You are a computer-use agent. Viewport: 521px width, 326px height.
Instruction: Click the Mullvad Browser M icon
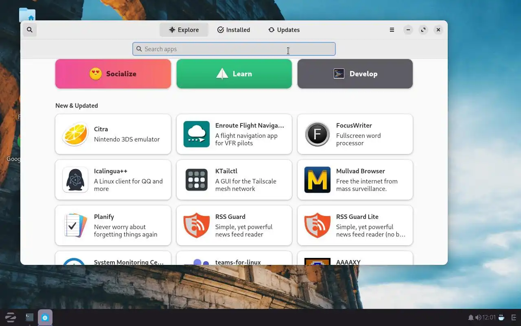point(317,180)
